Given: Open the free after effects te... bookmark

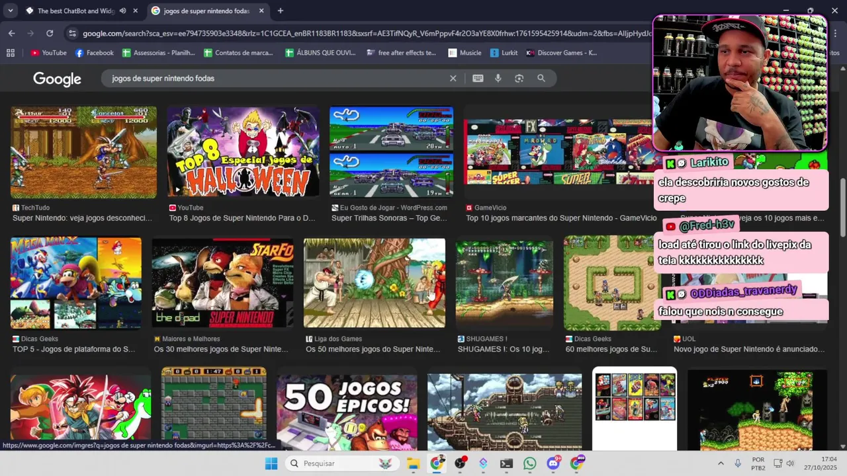Looking at the screenshot, I should click(x=401, y=53).
